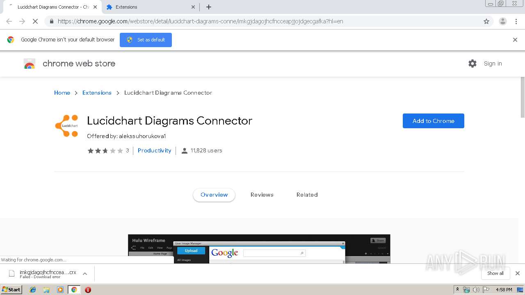The image size is (525, 295).
Task: Click the offered by alekssuhorukova1 text
Action: click(x=126, y=136)
